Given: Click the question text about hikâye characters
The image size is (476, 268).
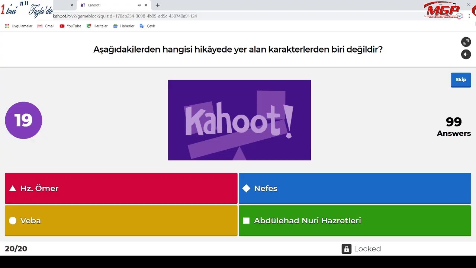Looking at the screenshot, I should click(238, 50).
